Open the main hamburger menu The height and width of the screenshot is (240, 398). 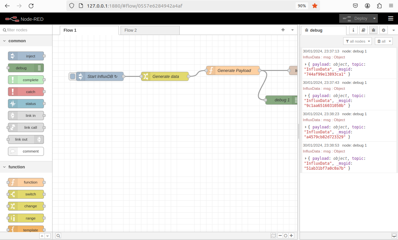click(x=390, y=18)
